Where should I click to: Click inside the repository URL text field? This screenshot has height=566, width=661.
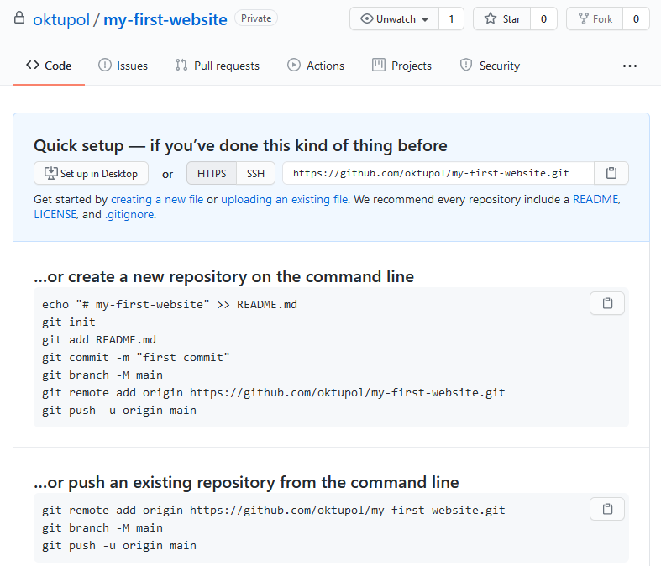[437, 173]
